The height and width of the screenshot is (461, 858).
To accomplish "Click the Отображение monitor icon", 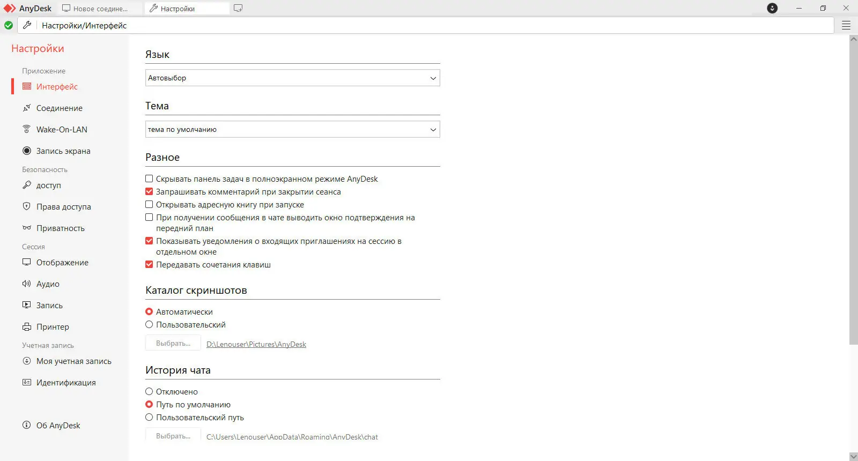I will pyautogui.click(x=27, y=262).
